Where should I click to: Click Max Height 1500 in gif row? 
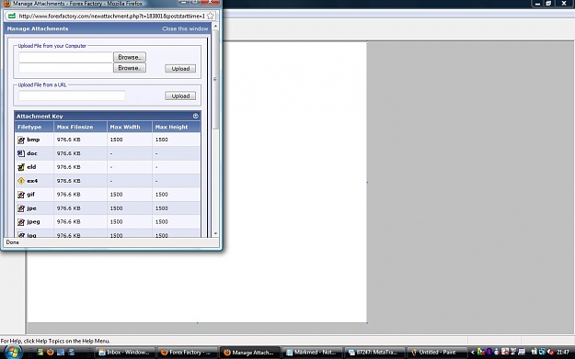click(162, 195)
